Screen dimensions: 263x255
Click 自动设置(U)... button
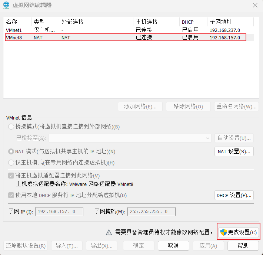point(234,138)
